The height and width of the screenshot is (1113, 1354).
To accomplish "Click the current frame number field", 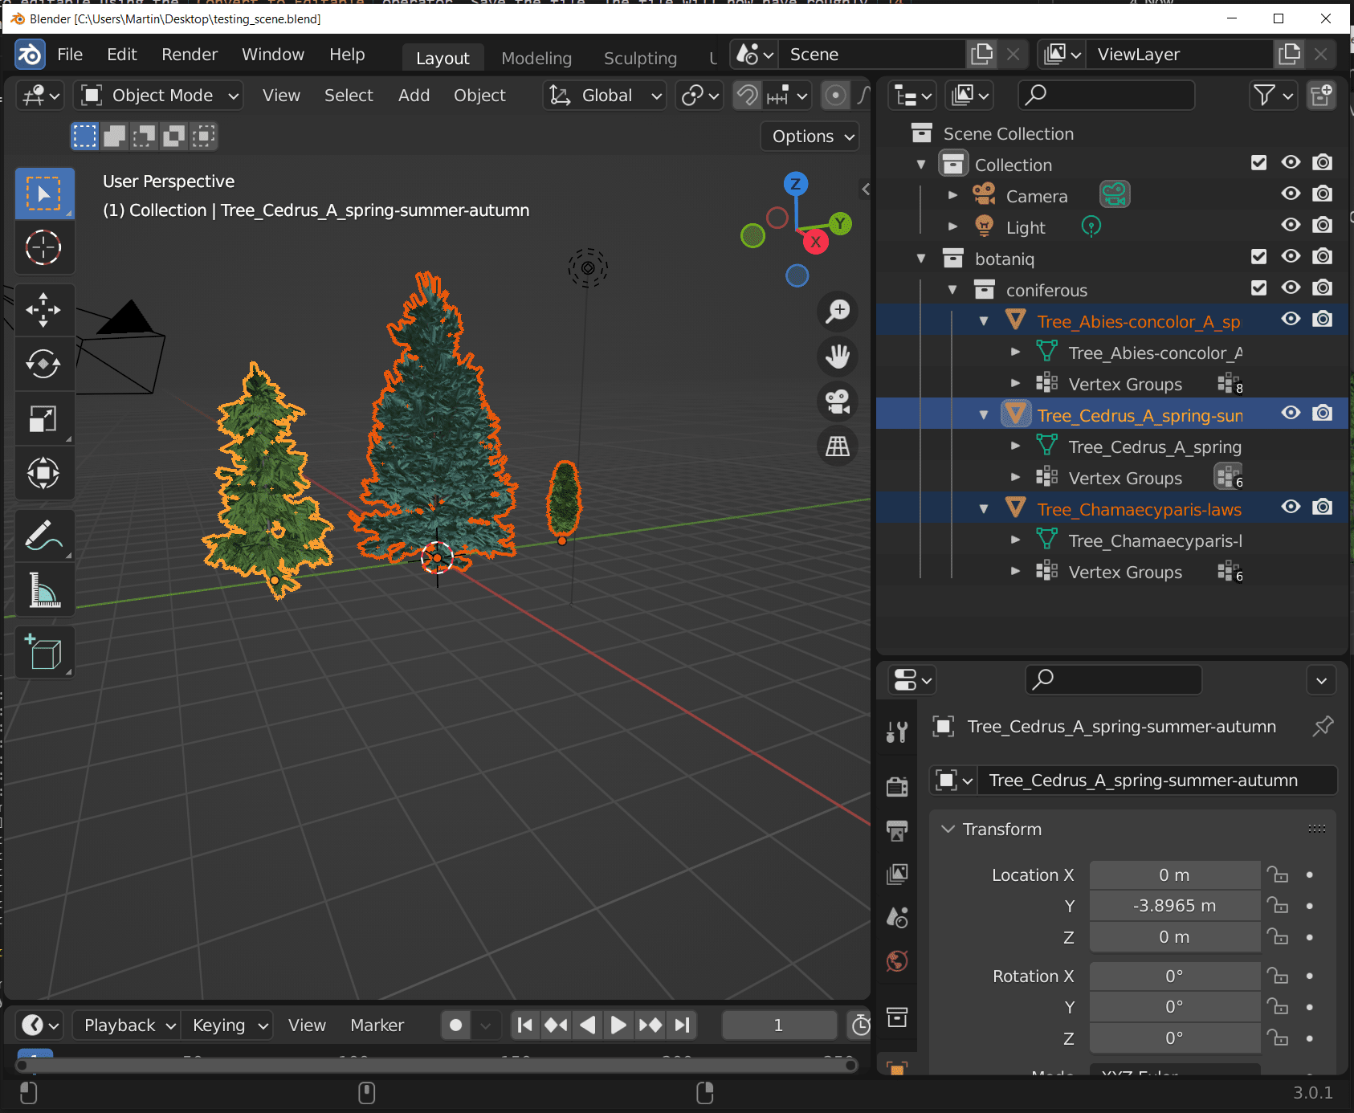I will click(777, 1025).
